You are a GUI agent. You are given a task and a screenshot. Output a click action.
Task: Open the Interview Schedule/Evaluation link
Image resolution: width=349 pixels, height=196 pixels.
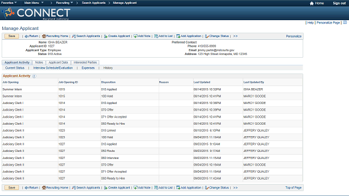(x=53, y=68)
